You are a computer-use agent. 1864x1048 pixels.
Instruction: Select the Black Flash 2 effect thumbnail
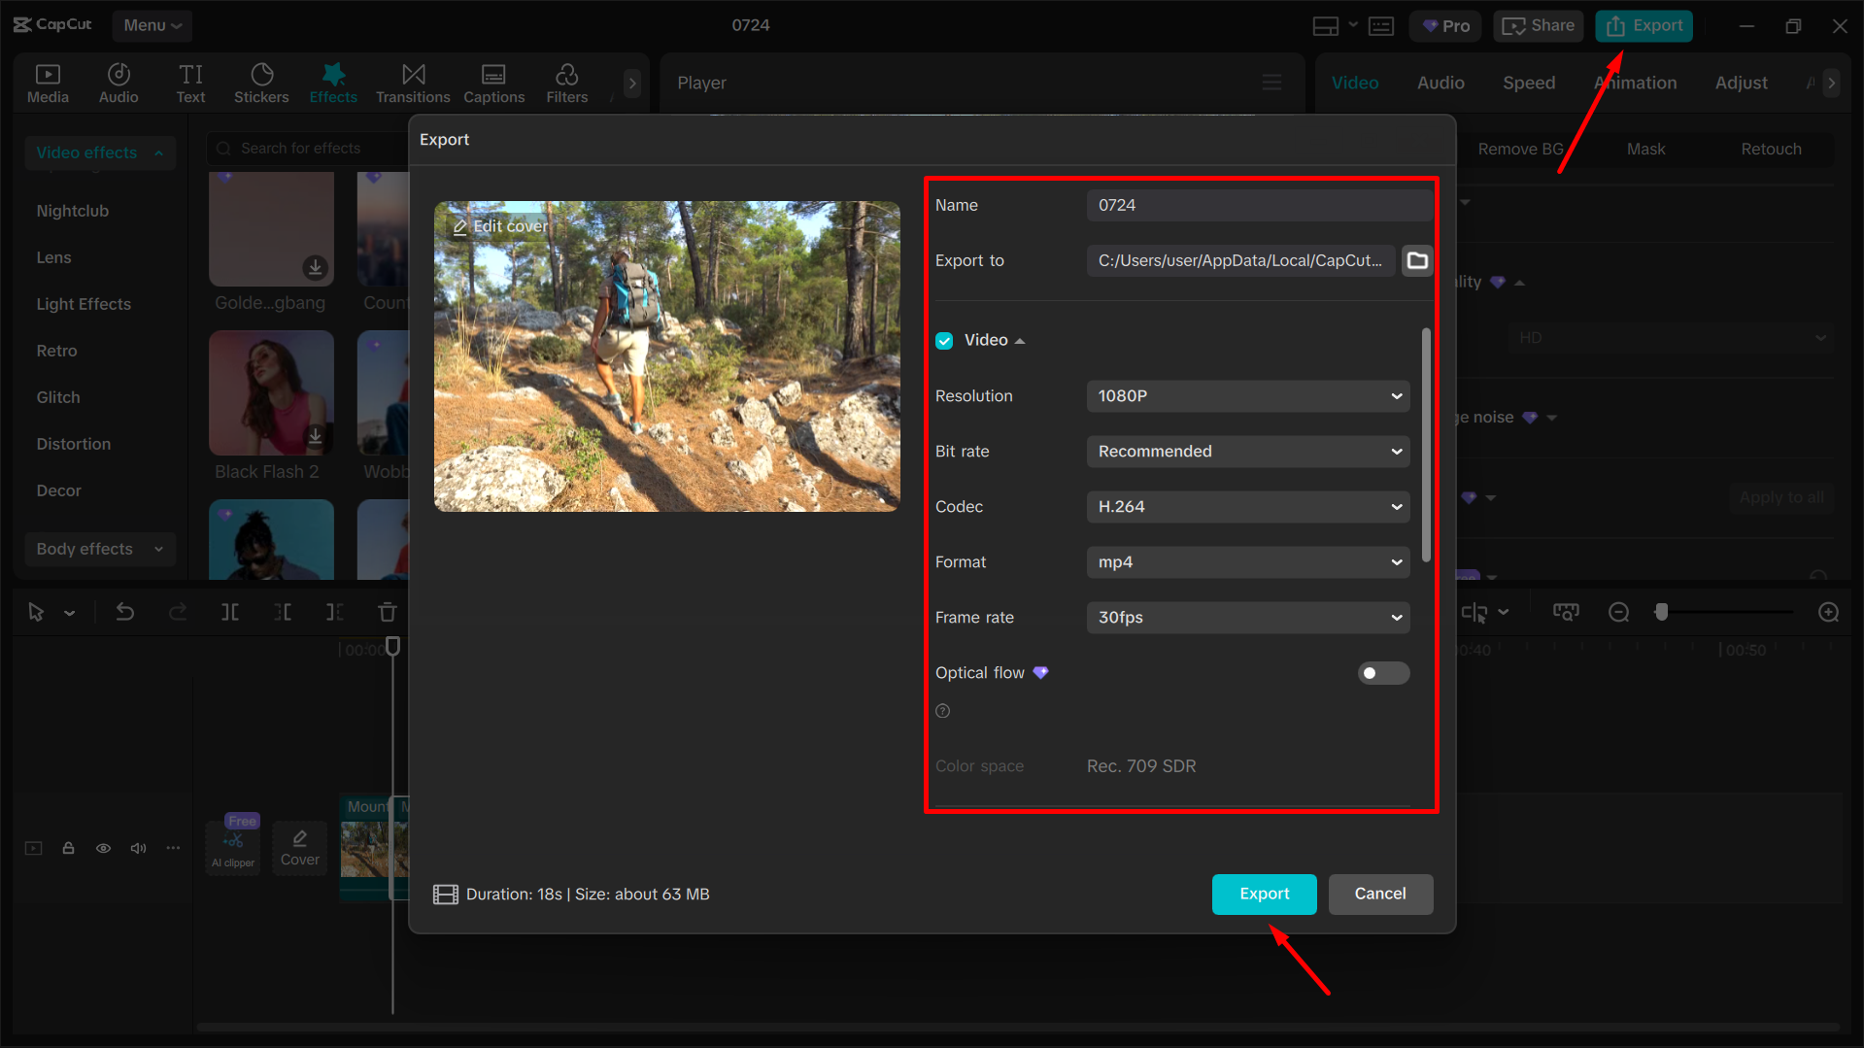pyautogui.click(x=271, y=392)
